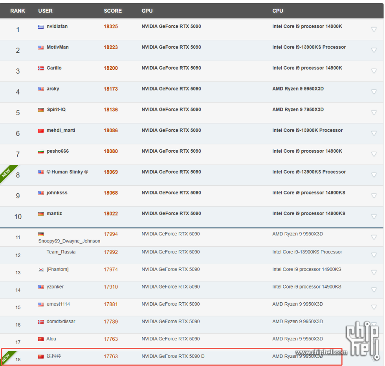Click the US flag next to johnksss

click(x=41, y=193)
